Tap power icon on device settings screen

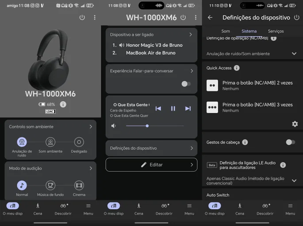click(x=297, y=18)
